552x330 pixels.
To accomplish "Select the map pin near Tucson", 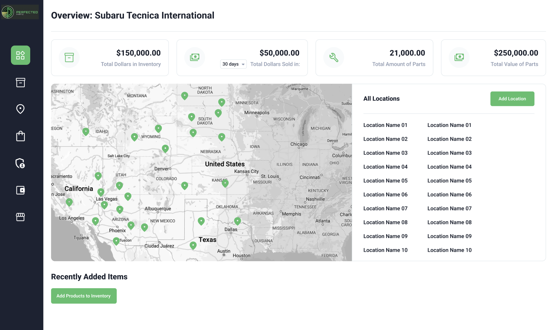I will pyautogui.click(x=116, y=241).
